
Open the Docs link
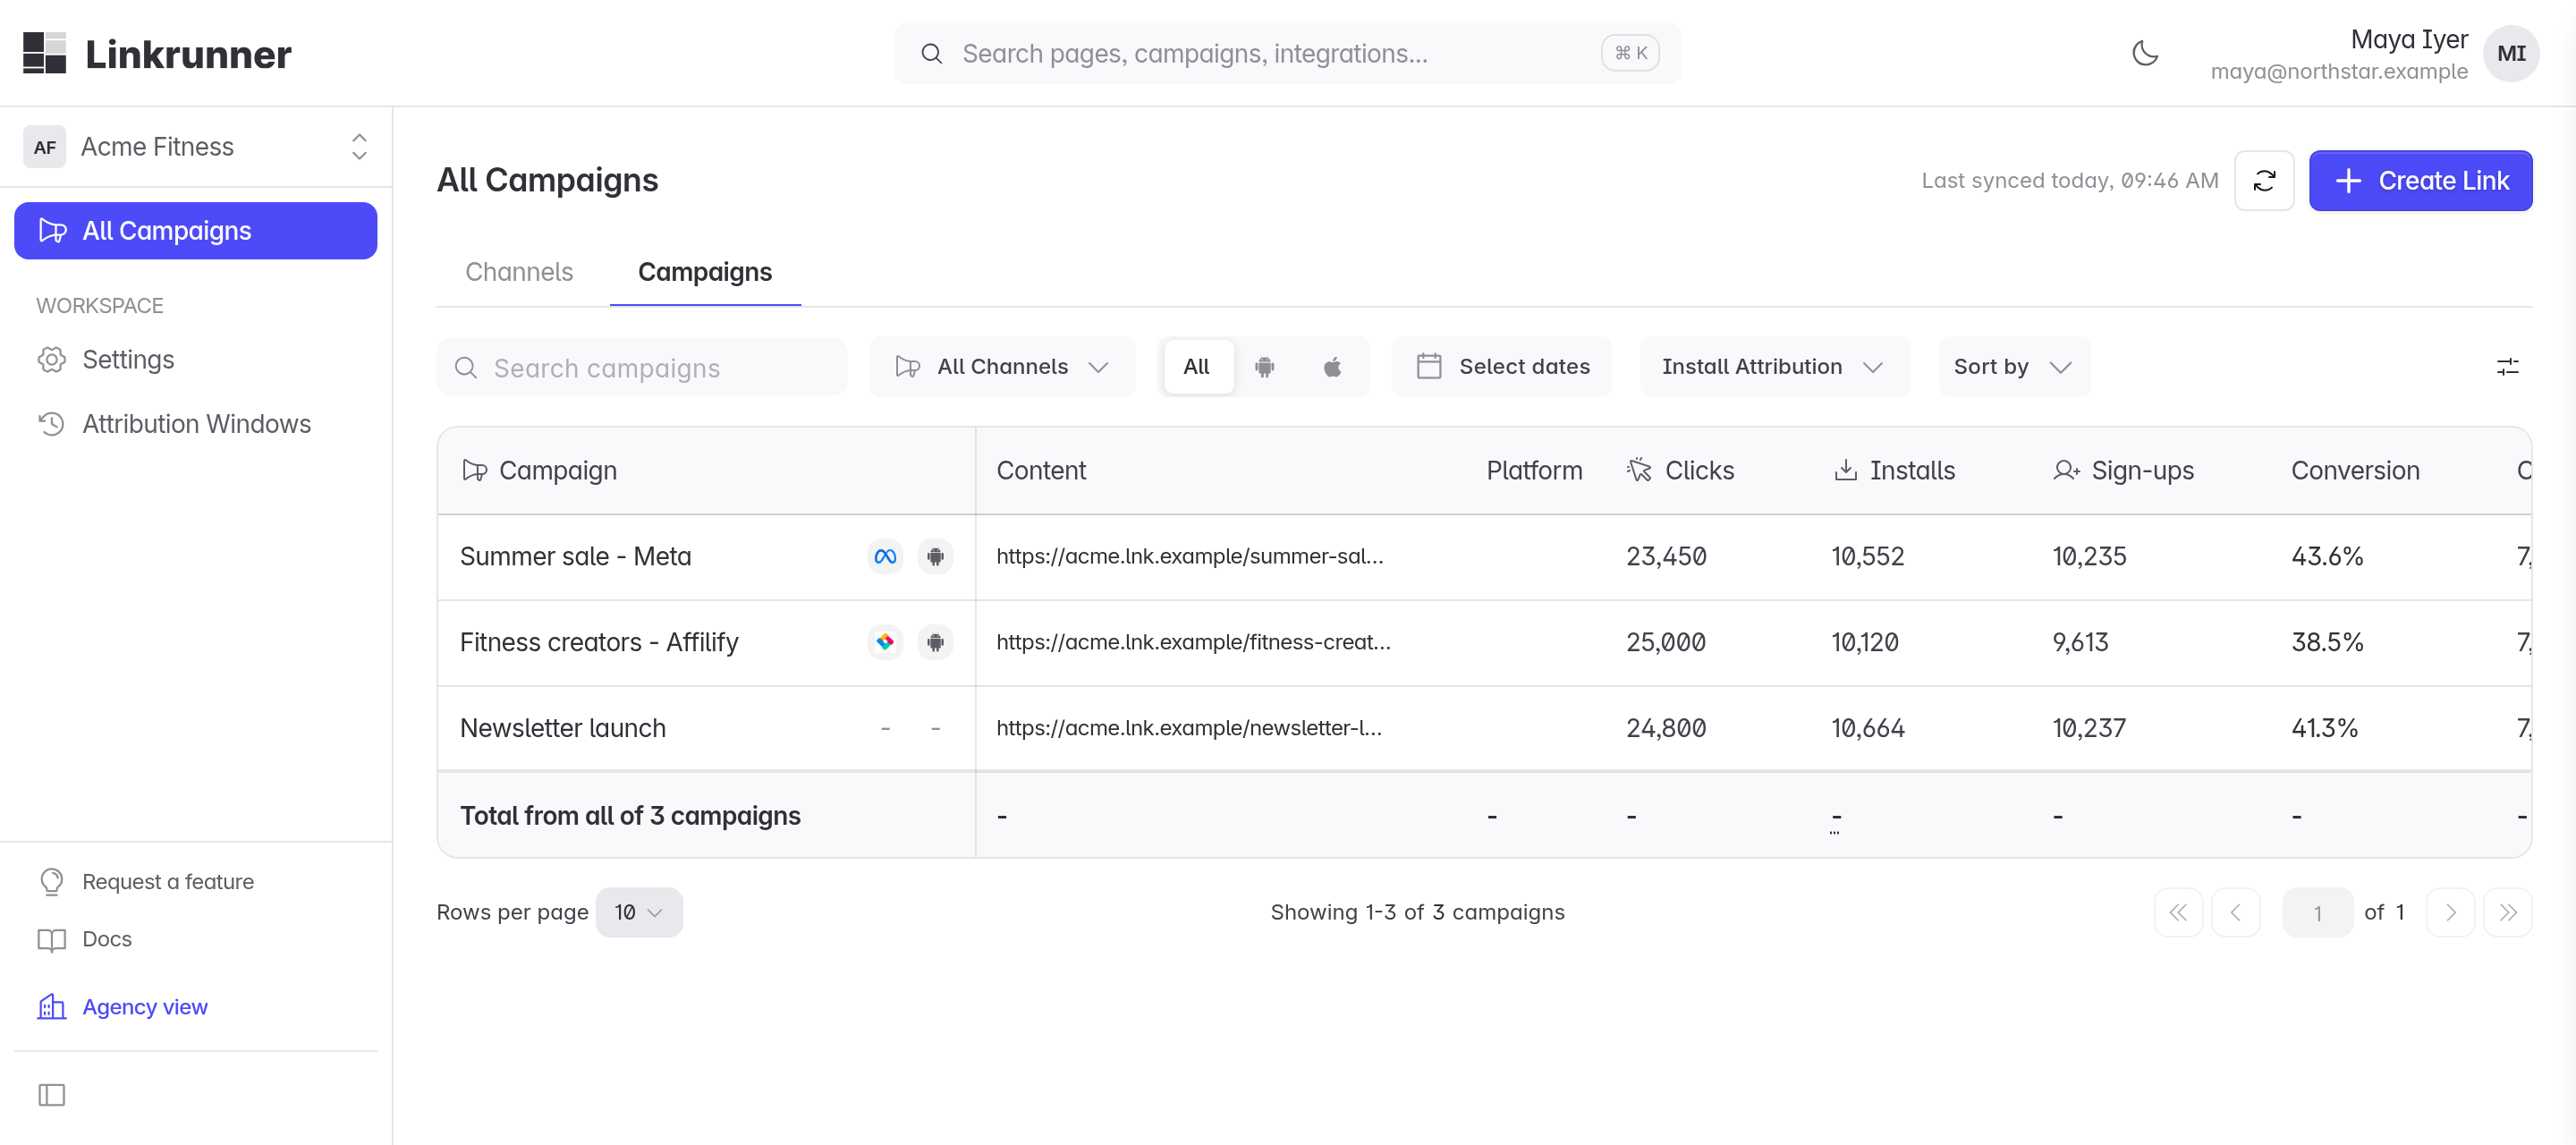pyautogui.click(x=107, y=939)
